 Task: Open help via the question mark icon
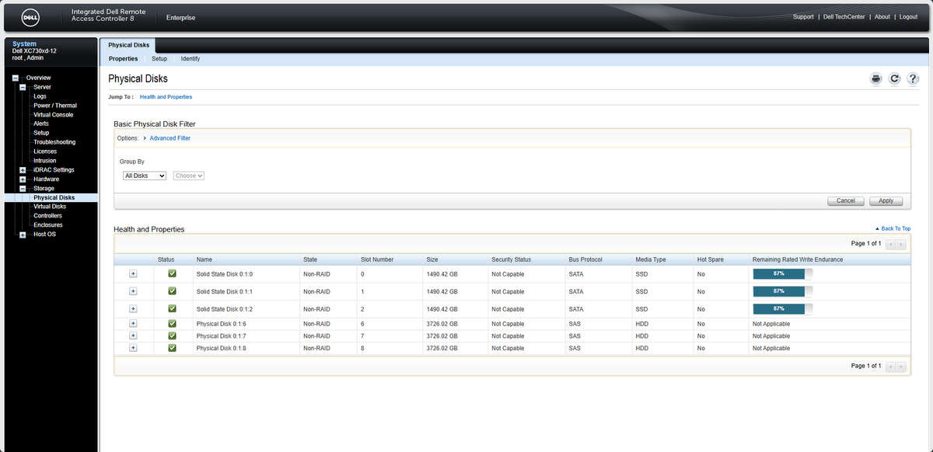click(913, 78)
